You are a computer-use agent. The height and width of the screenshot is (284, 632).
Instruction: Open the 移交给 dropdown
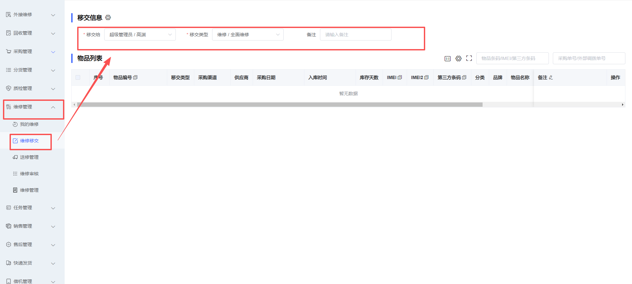140,35
